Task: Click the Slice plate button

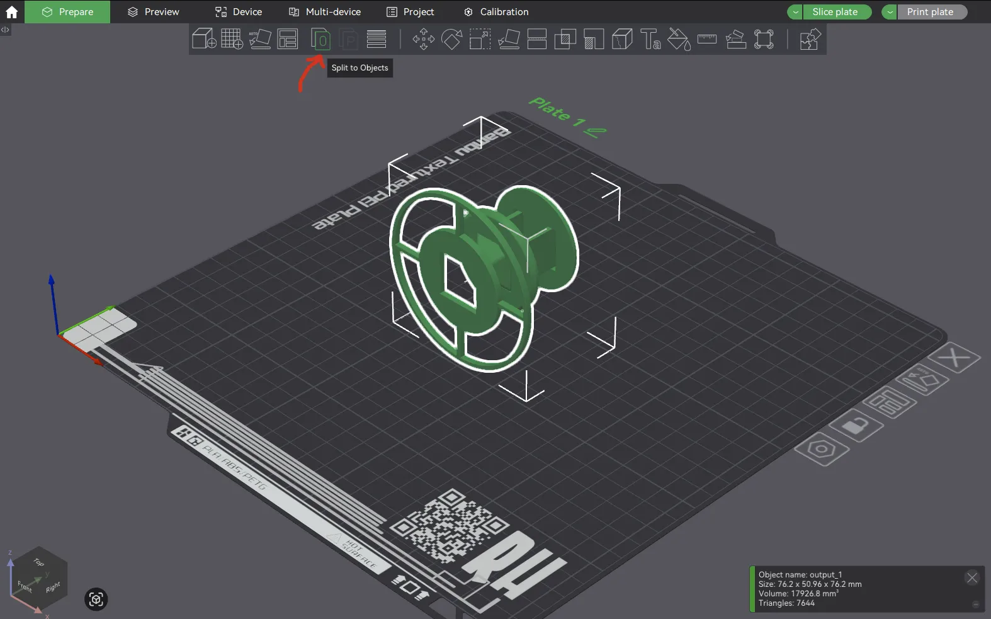Action: coord(837,12)
